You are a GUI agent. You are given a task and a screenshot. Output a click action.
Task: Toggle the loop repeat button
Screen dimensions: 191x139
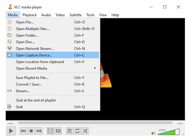tap(77, 131)
